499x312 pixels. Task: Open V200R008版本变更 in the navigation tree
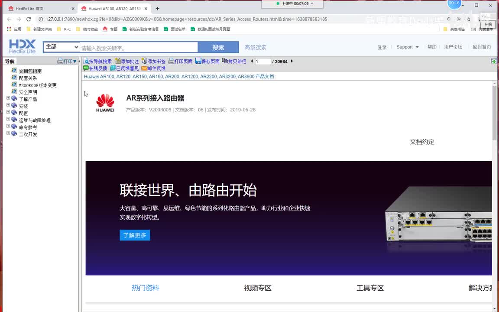click(x=38, y=85)
